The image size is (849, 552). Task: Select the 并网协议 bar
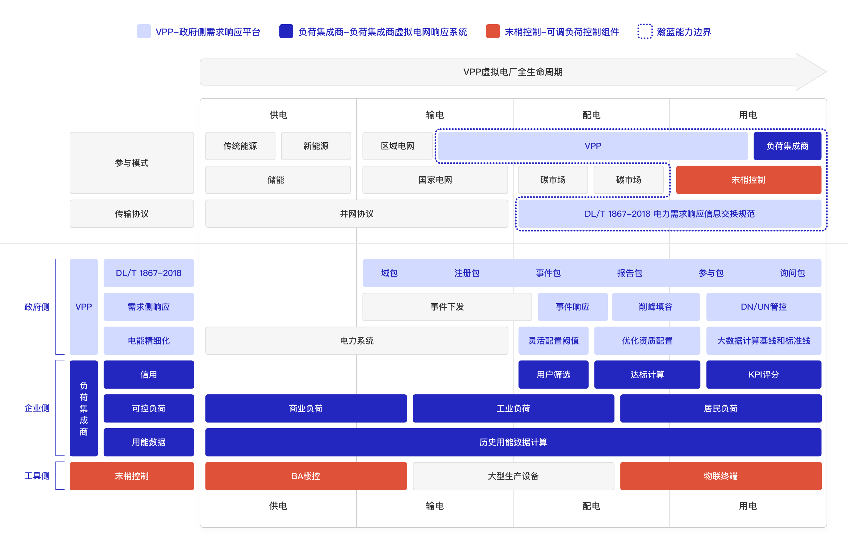click(x=356, y=213)
